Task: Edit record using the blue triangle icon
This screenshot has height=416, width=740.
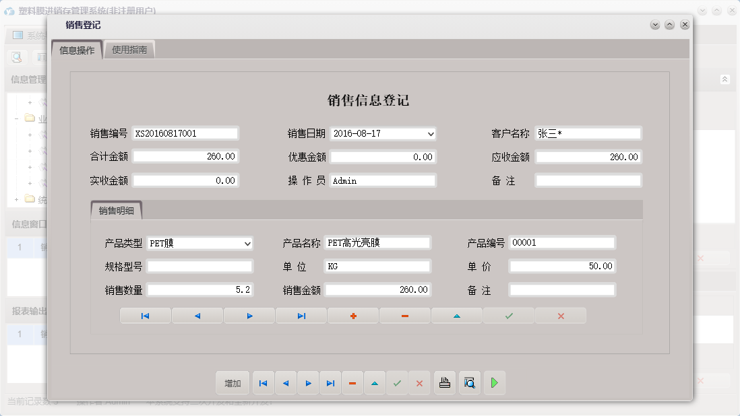Action: pyautogui.click(x=456, y=315)
